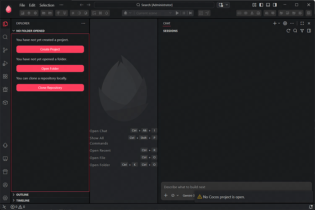Open the Extensions view icon

5,76
